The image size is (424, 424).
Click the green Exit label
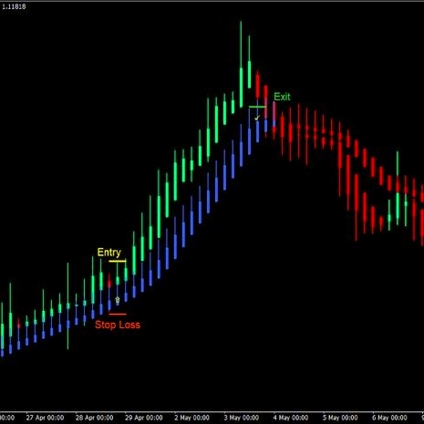point(282,97)
